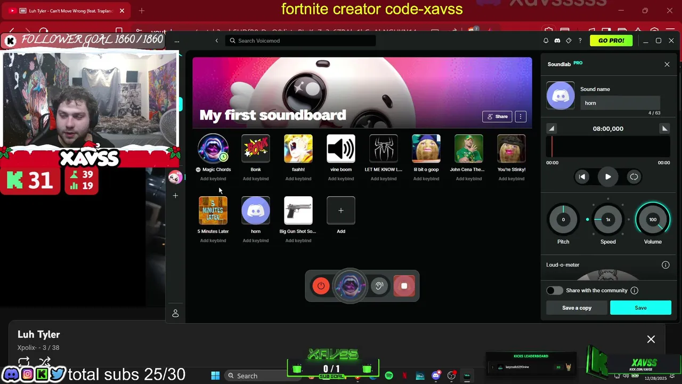Play the lil bit o goop sound

click(426, 148)
